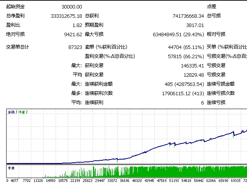Image resolution: width=247 pixels, height=185 pixels.
Task: Click chart axis label 18575
Action: [63, 181]
